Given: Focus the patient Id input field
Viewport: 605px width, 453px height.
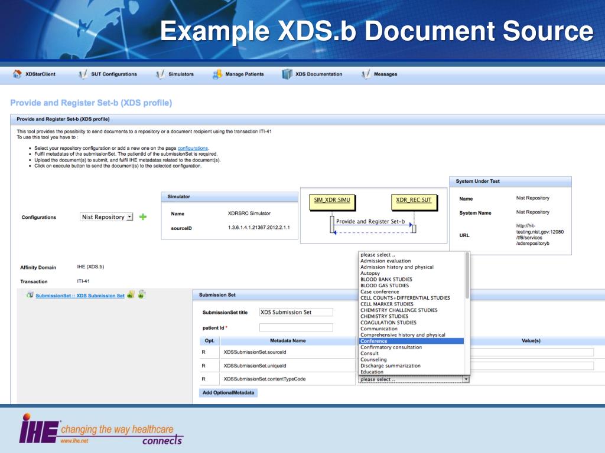Looking at the screenshot, I should pyautogui.click(x=296, y=327).
